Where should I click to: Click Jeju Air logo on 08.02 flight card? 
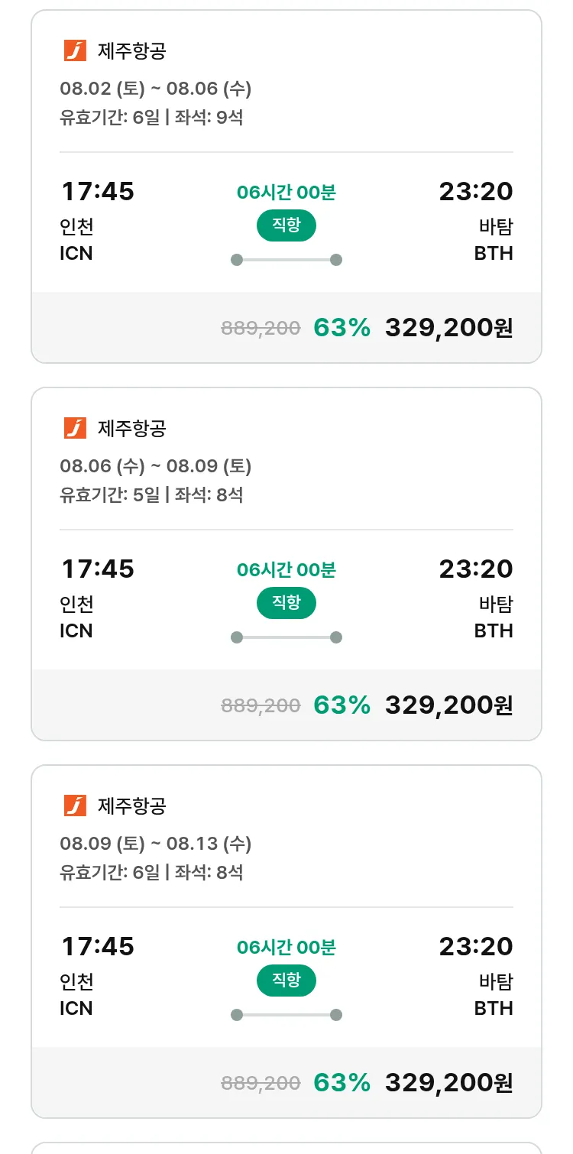(75, 50)
